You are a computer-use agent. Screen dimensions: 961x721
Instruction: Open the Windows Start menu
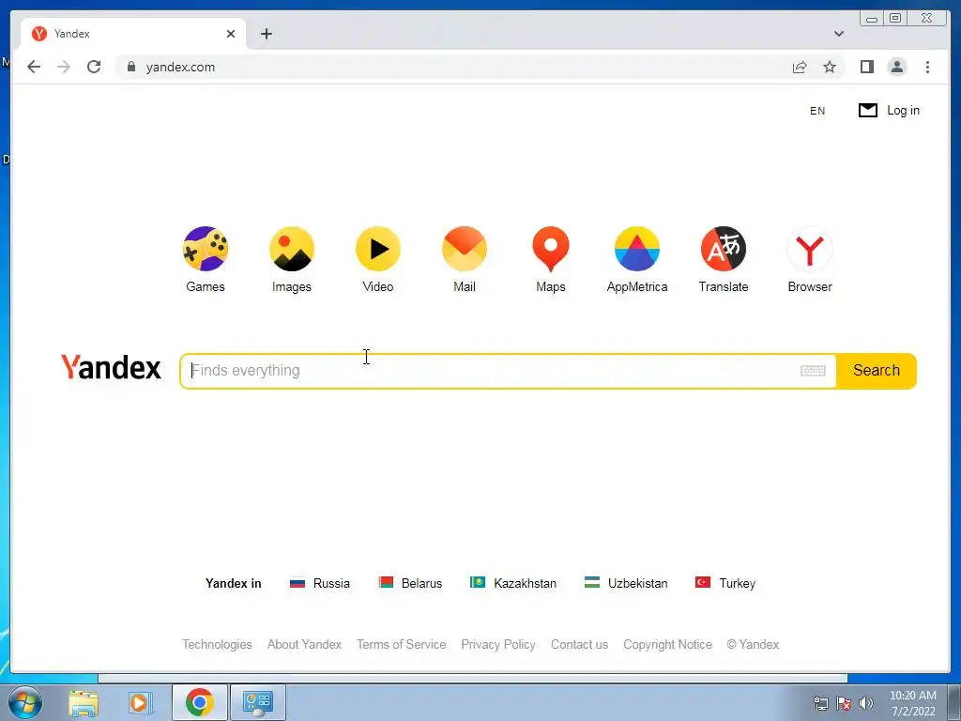click(24, 702)
